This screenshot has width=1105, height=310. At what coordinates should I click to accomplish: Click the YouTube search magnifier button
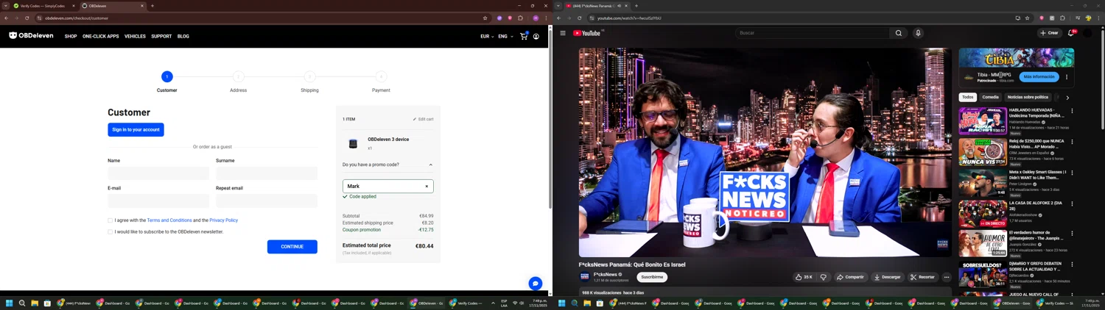pyautogui.click(x=898, y=33)
